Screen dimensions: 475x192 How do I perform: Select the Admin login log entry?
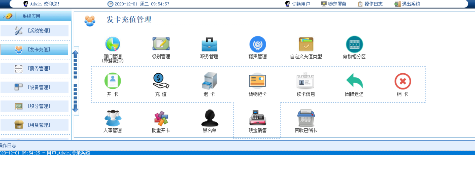[x=237, y=153]
